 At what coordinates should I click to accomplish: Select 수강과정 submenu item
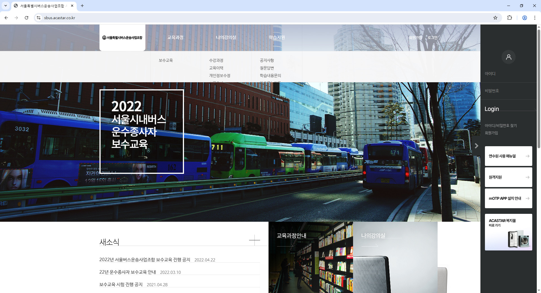point(216,60)
